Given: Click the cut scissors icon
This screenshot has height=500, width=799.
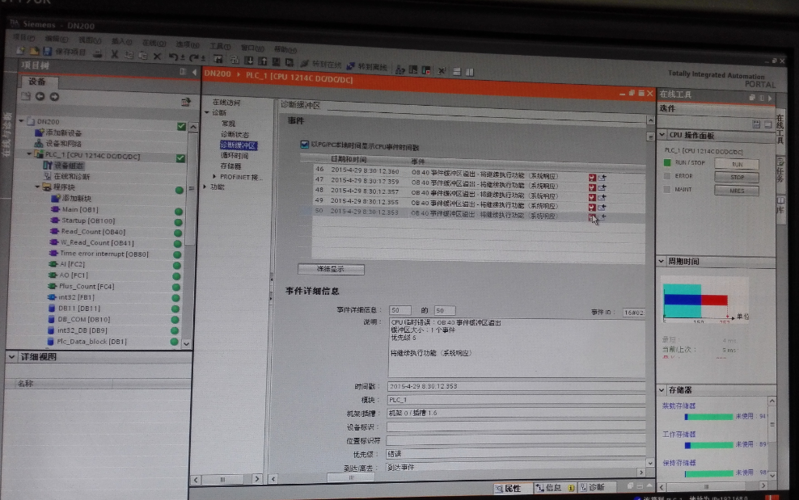Looking at the screenshot, I should click(115, 54).
